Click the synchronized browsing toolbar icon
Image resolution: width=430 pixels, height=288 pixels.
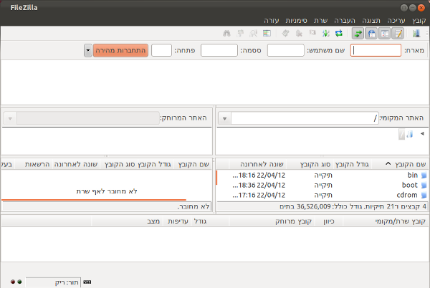tap(240, 34)
